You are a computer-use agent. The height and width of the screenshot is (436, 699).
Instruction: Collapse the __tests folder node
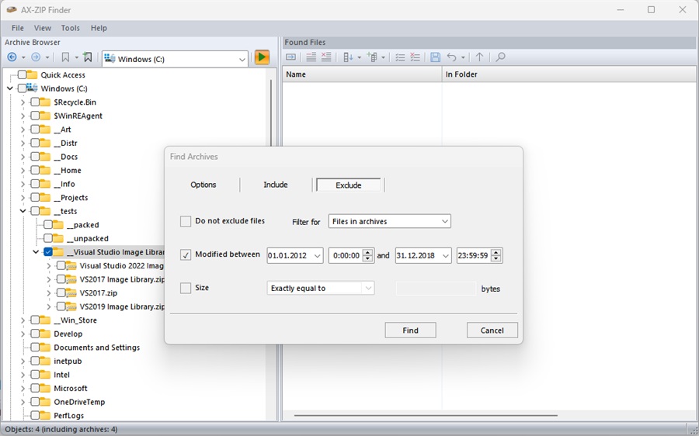coord(23,211)
